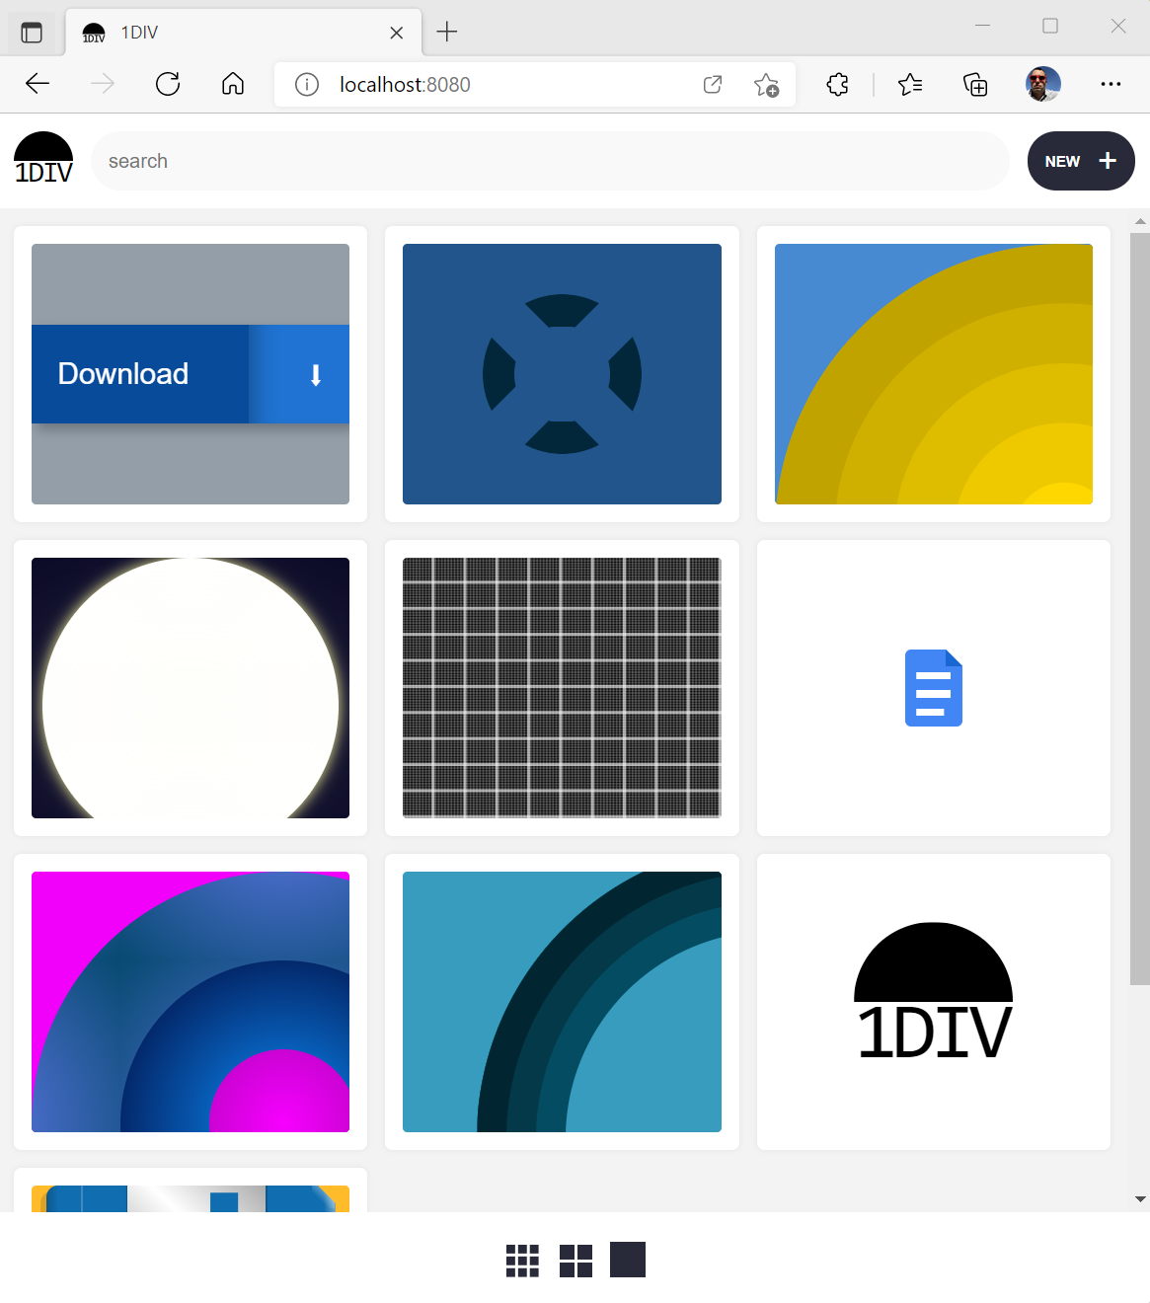The height and width of the screenshot is (1303, 1150).
Task: Switch to medium grid view
Action: pyautogui.click(x=575, y=1261)
